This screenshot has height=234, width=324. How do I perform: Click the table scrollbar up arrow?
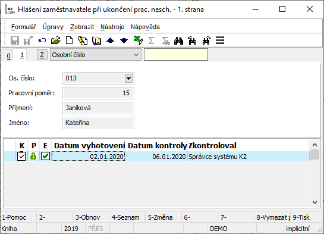(314, 145)
